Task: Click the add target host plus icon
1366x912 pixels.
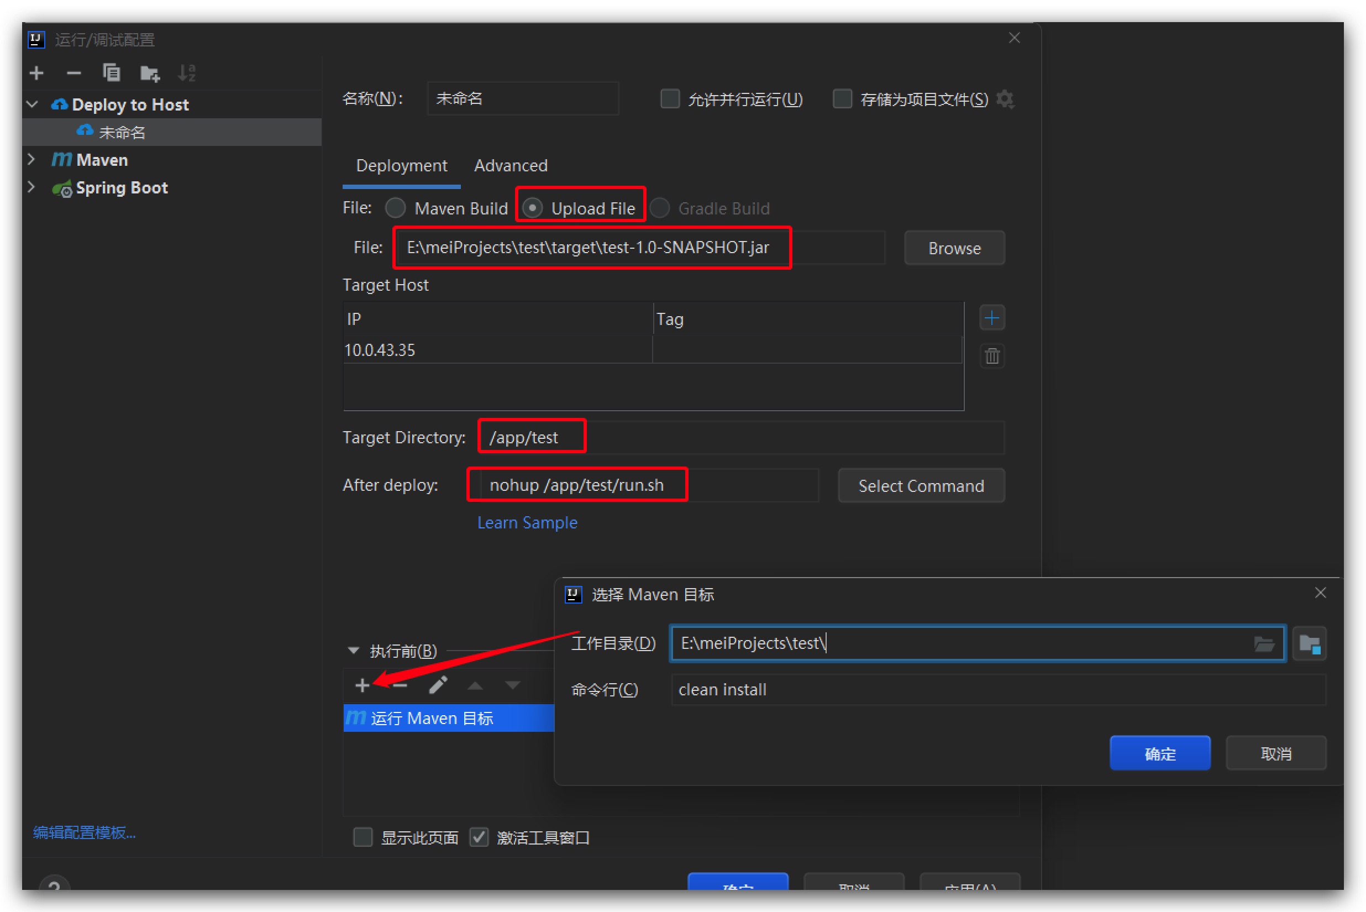Action: [991, 318]
